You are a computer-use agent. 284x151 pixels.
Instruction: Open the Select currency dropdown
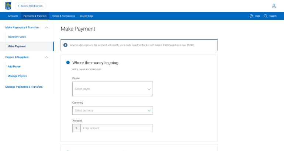pyautogui.click(x=112, y=110)
